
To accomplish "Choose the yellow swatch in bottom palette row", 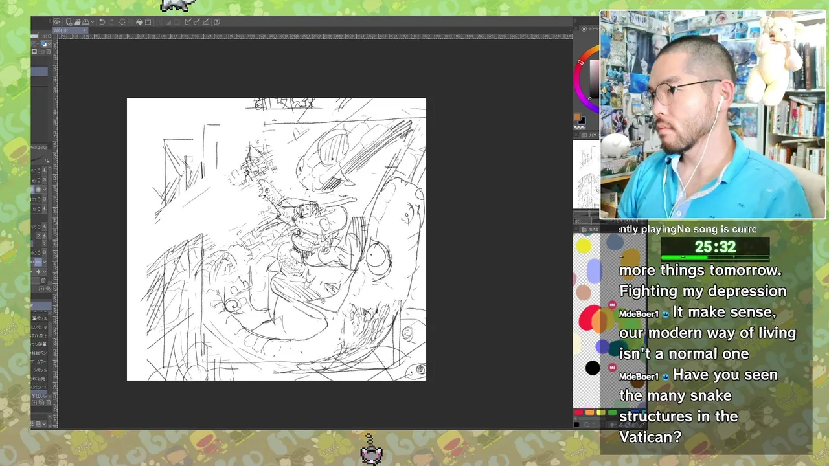I will click(x=601, y=412).
